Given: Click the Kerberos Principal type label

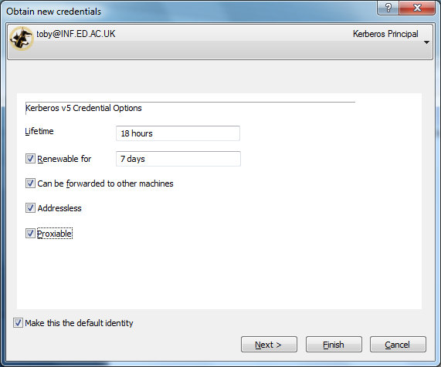Looking at the screenshot, I should click(385, 34).
